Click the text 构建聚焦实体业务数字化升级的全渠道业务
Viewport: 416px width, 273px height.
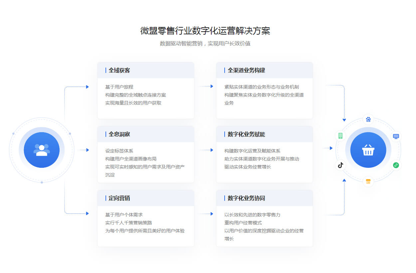point(264,99)
